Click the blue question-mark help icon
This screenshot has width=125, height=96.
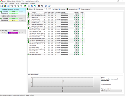[x=46, y=6]
